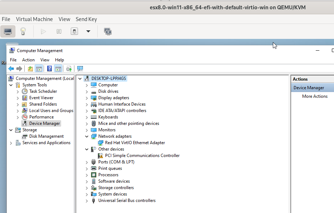Viewport: 334px width, 213px height.
Task: Click the Software devices icon
Action: click(93, 181)
